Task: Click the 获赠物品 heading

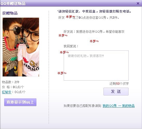Action: click(x=10, y=13)
